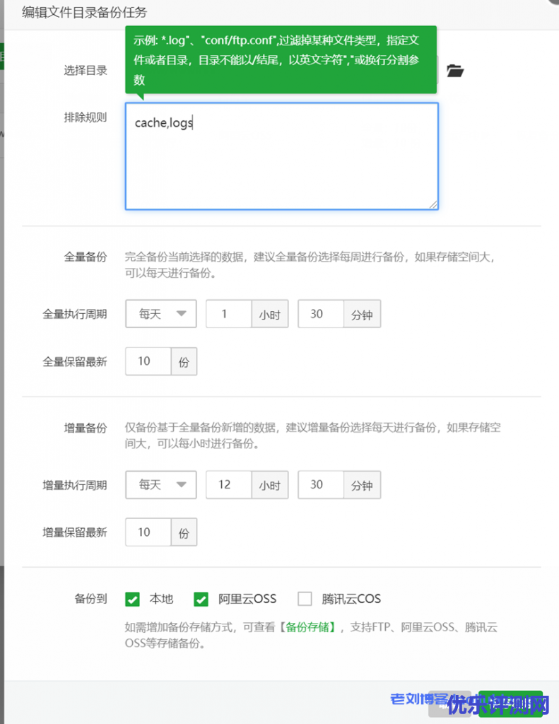Click incremental retention count field
Screen dimensions: 559x724
point(148,532)
